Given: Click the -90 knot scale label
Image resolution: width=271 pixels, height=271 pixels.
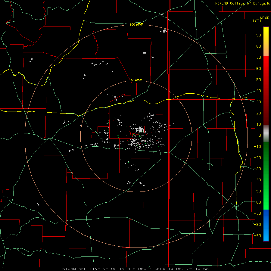Looking at the screenshot, I should tap(257, 236).
